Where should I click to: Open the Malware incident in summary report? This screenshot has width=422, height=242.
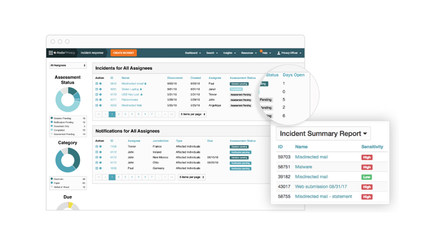click(304, 167)
